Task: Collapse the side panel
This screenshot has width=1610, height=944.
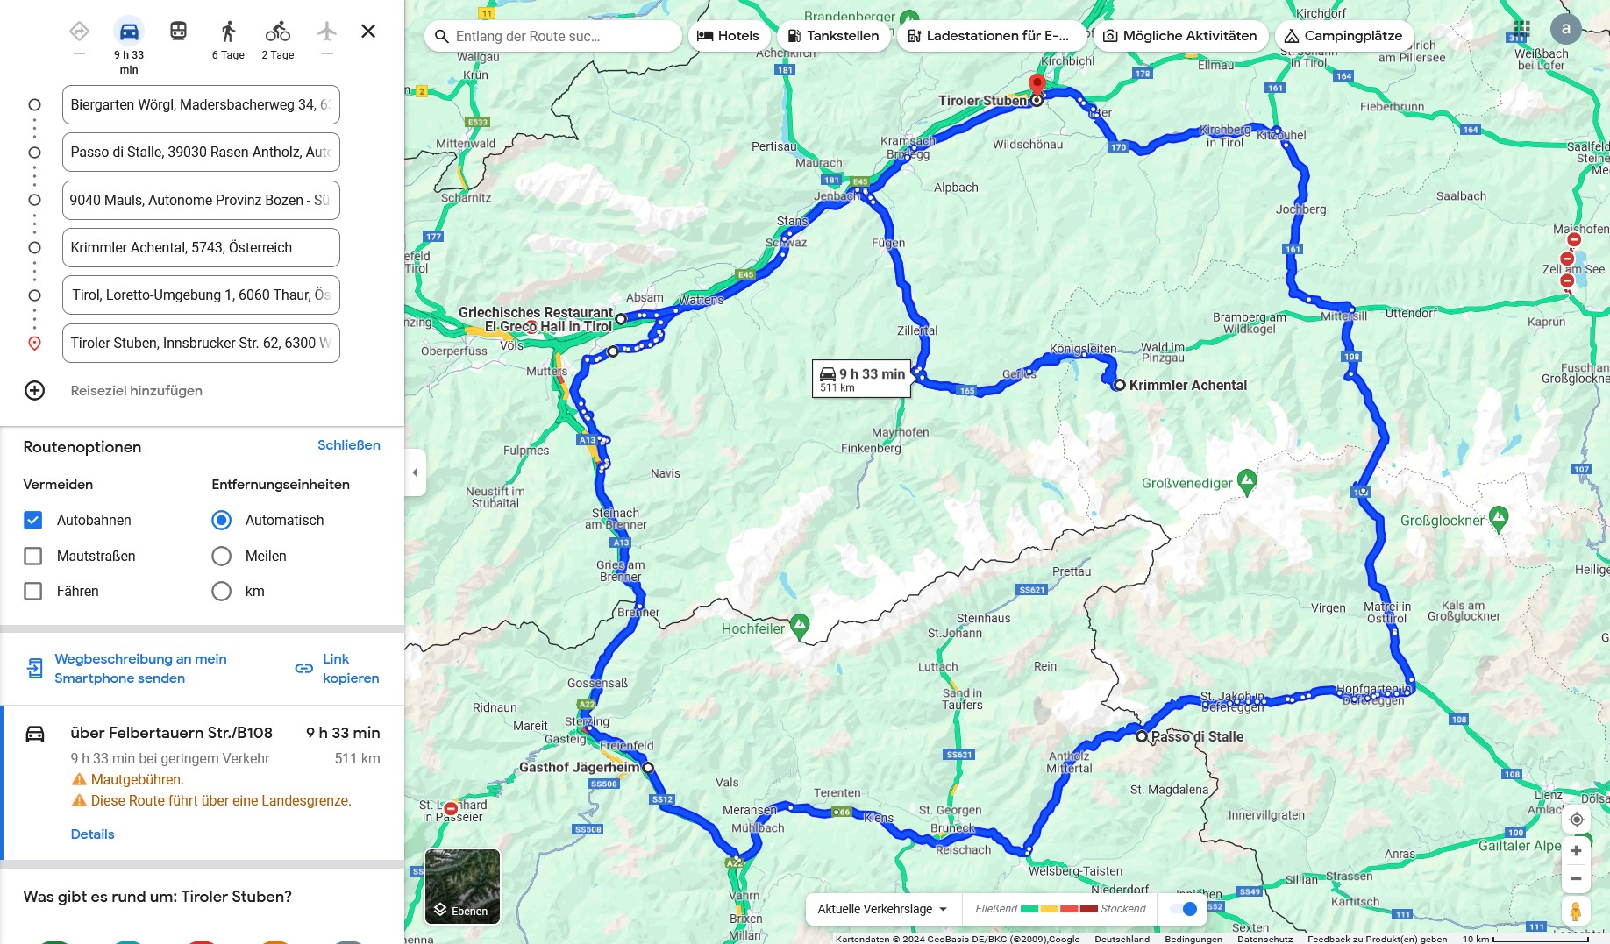Action: [416, 472]
